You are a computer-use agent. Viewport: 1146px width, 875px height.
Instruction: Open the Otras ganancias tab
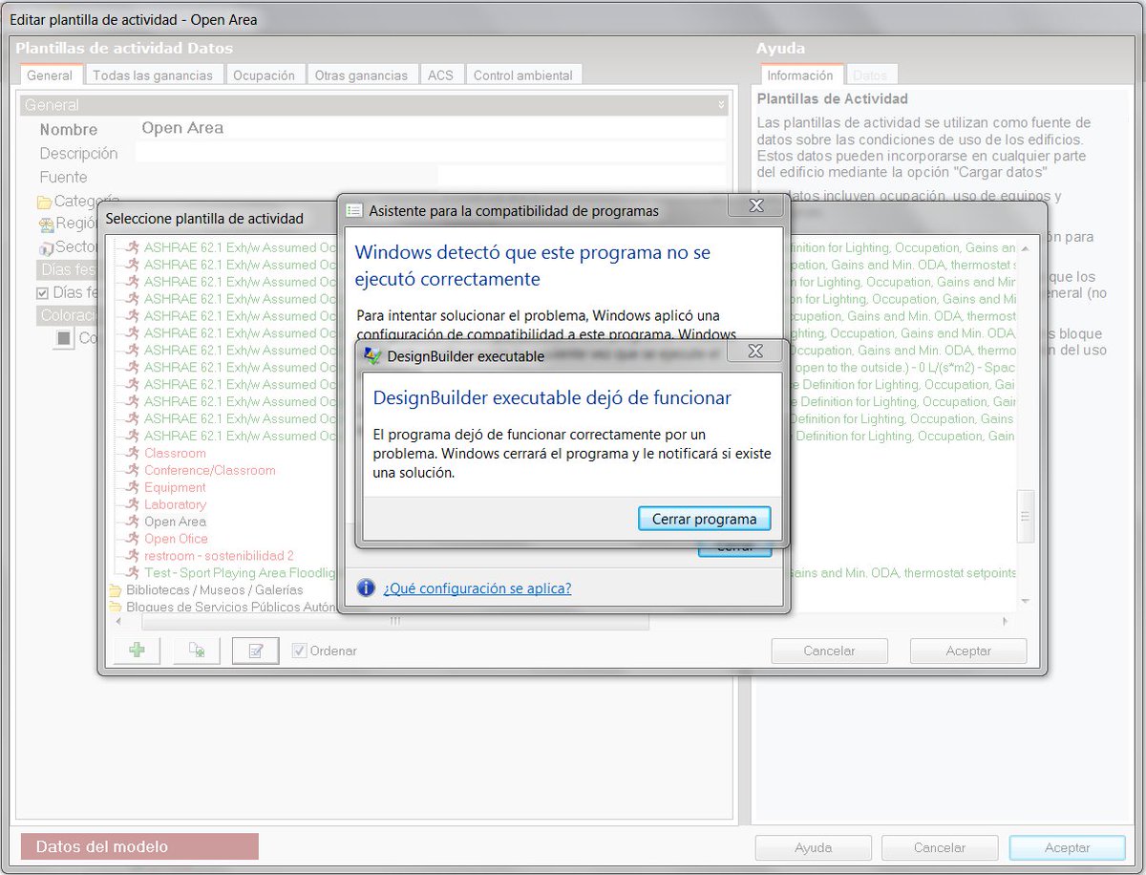pos(362,75)
